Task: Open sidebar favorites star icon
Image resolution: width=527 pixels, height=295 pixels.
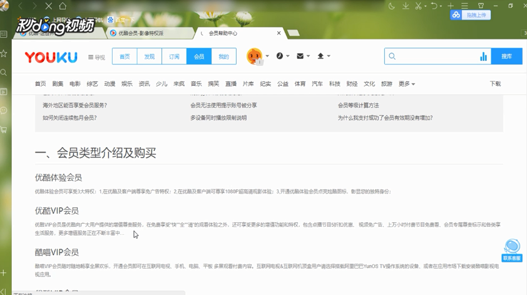Action: coord(4,53)
